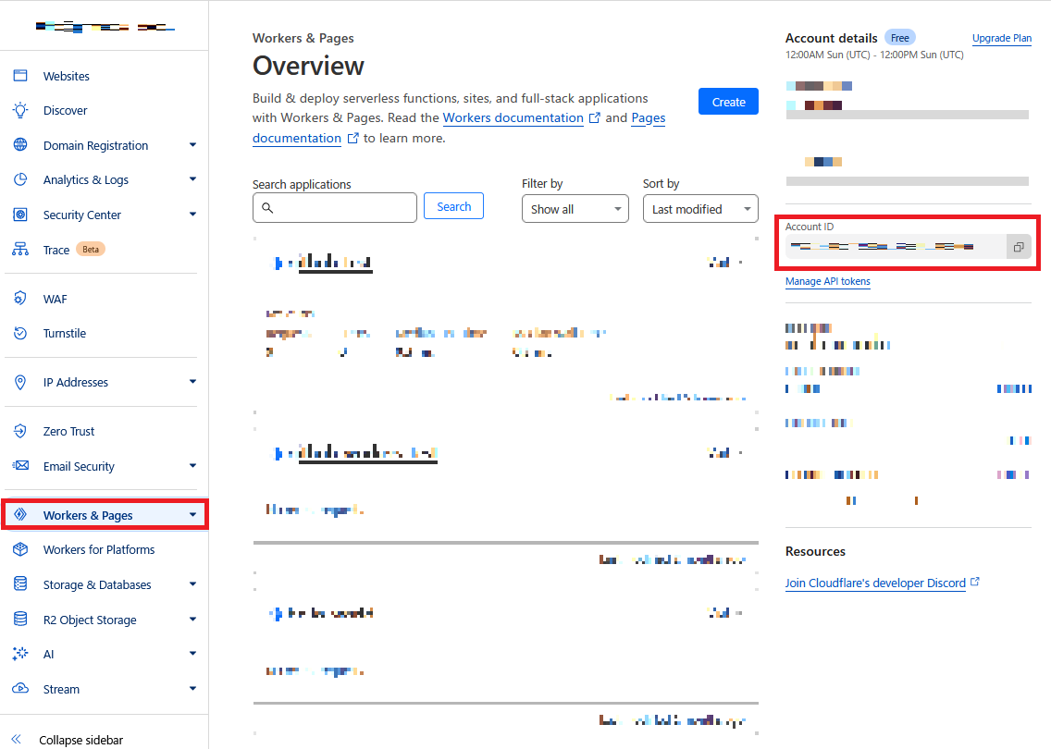Copy the Account ID with copy icon
This screenshot has height=749, width=1051.
1018,247
